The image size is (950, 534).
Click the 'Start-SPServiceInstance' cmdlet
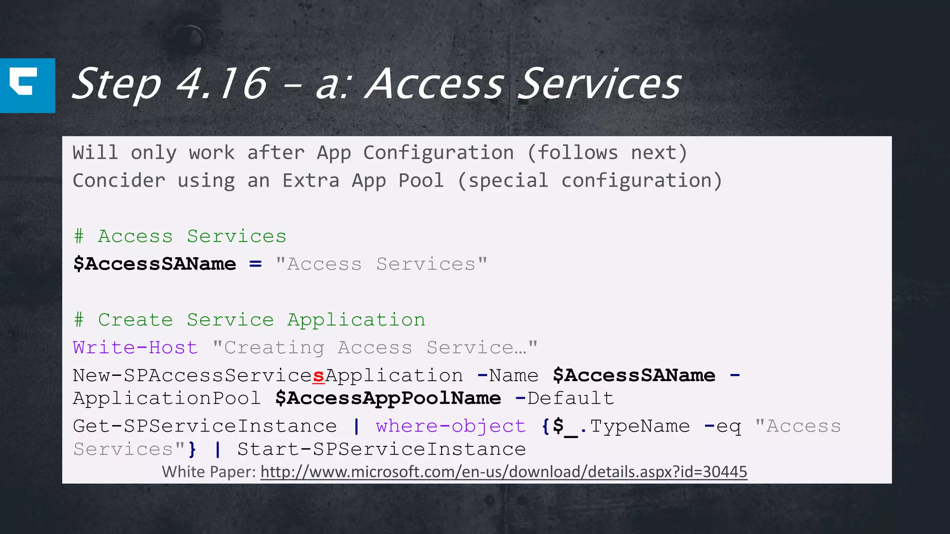(382, 449)
